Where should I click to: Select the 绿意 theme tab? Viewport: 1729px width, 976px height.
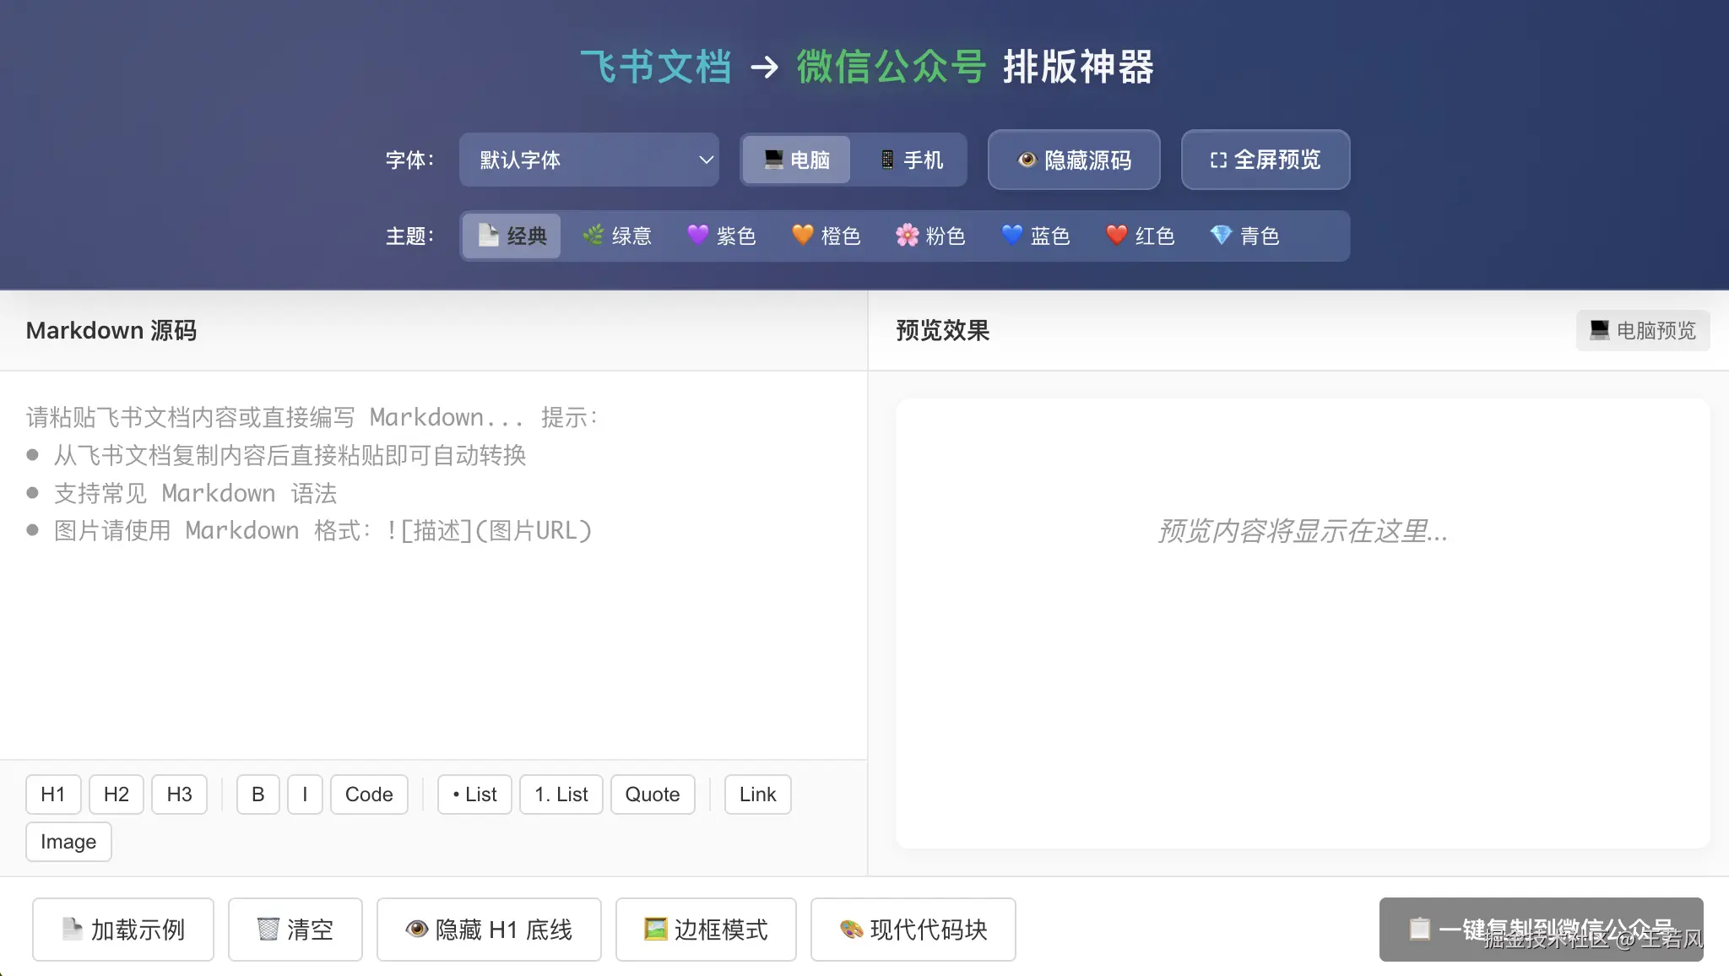pos(617,236)
